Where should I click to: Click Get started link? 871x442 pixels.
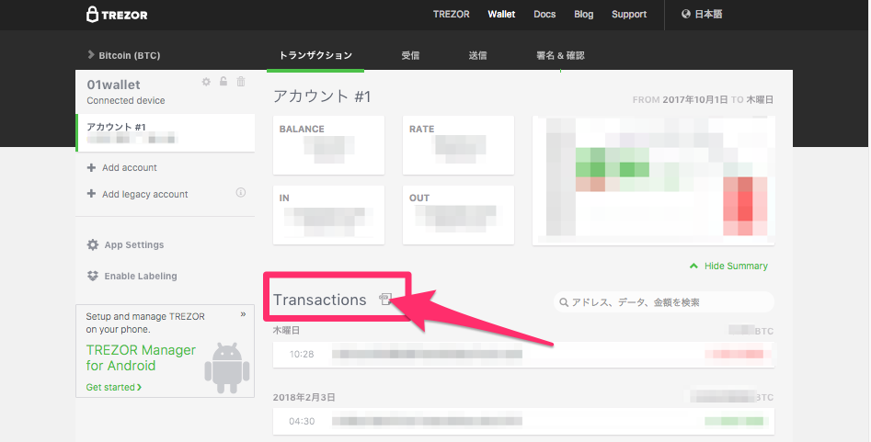pos(114,387)
